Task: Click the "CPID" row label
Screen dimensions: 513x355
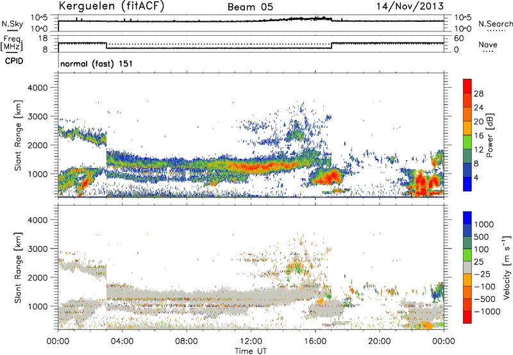Action: tap(13, 61)
